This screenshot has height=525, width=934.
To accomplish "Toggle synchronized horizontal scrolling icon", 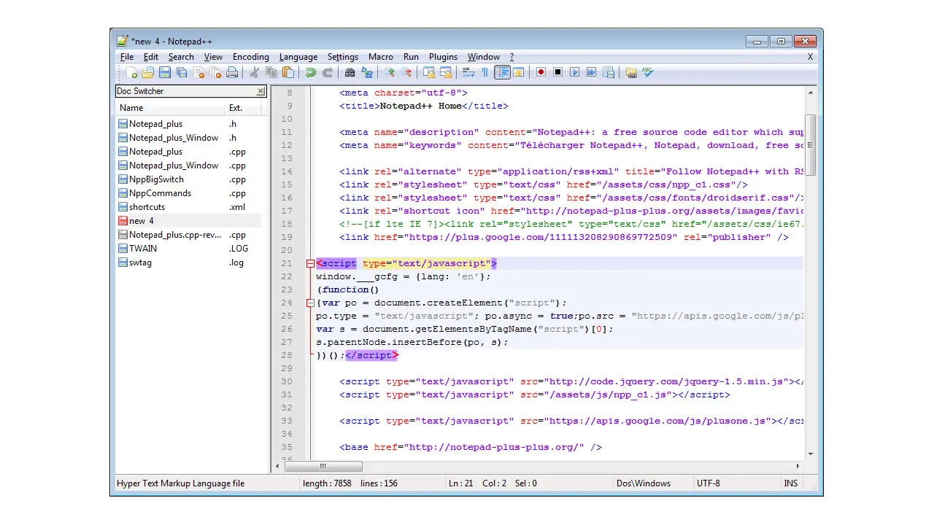I will (x=446, y=72).
